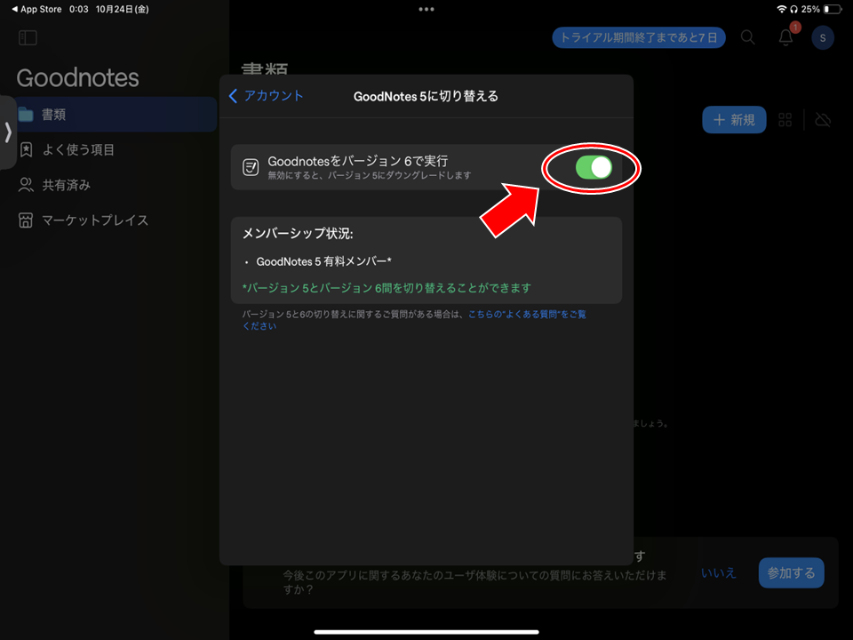Expand the left edge slide-over handle
This screenshot has width=853, height=640.
click(x=8, y=132)
